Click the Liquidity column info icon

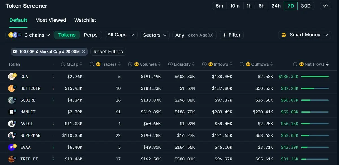(x=170, y=64)
